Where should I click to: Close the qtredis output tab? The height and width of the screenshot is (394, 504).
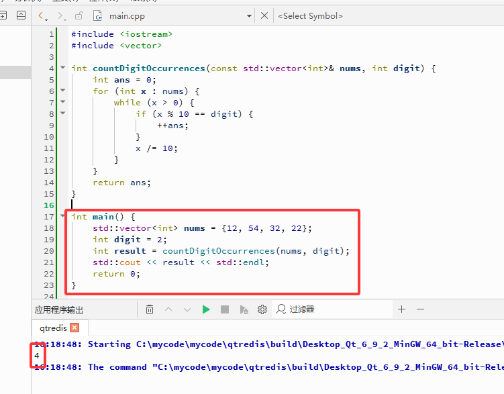74,328
